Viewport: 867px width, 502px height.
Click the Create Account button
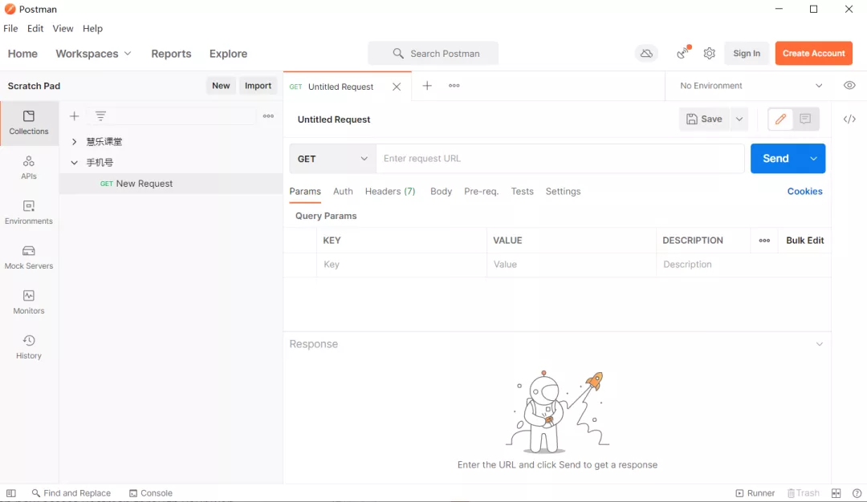813,54
